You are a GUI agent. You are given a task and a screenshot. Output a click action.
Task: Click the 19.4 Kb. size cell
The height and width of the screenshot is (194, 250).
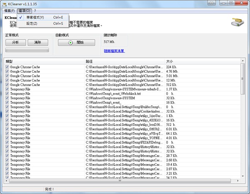pyautogui.click(x=172, y=165)
